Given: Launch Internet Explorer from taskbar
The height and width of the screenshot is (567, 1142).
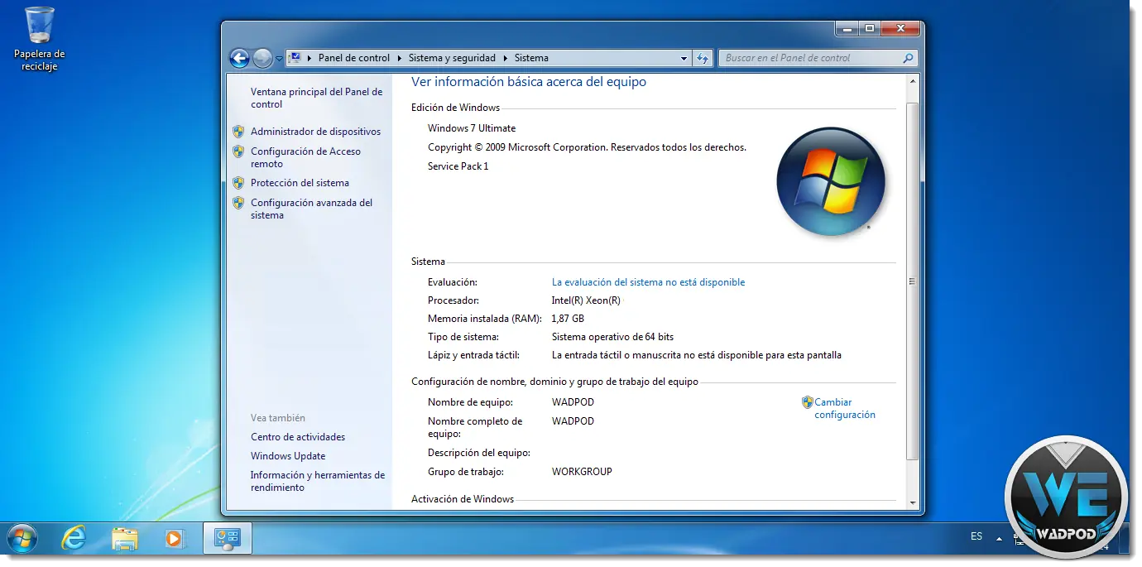Looking at the screenshot, I should [74, 539].
